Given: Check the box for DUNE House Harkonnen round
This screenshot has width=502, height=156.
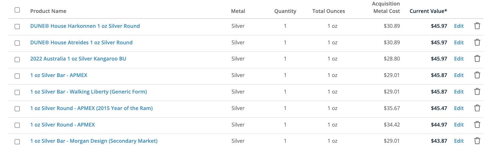Looking at the screenshot, I should [x=17, y=27].
